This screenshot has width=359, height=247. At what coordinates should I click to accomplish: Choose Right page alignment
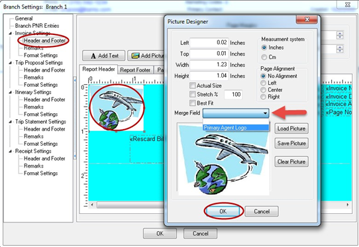264,97
